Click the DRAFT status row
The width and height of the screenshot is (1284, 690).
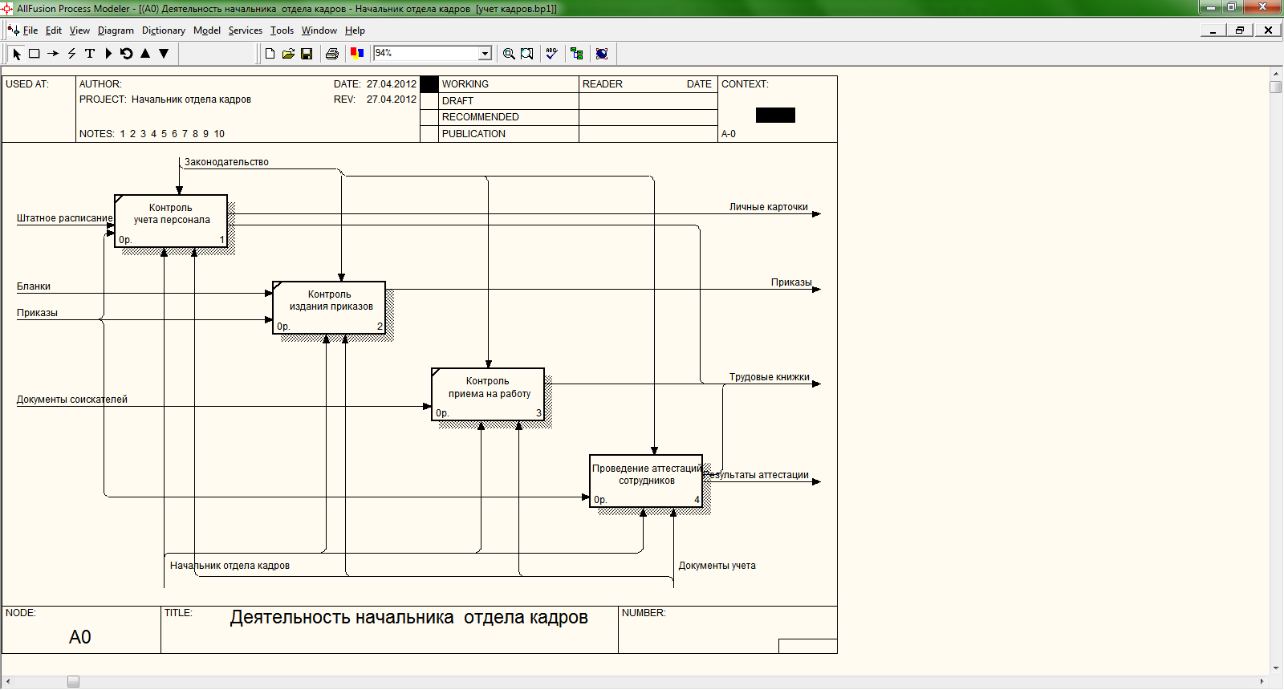[510, 101]
